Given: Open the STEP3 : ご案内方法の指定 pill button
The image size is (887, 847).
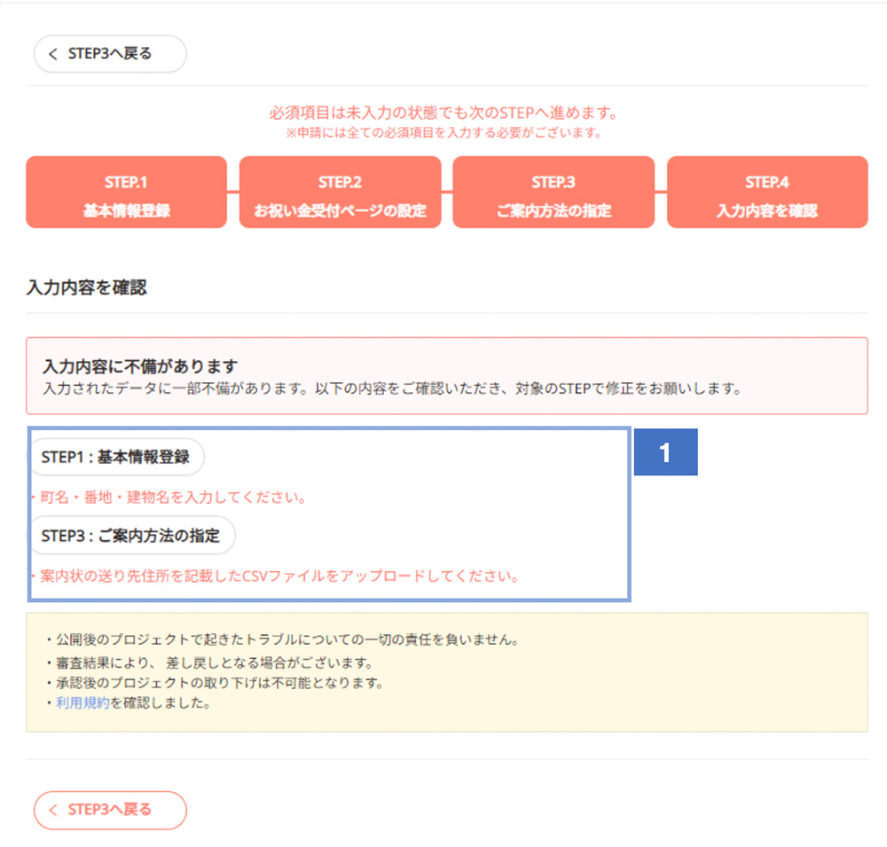Looking at the screenshot, I should click(131, 537).
